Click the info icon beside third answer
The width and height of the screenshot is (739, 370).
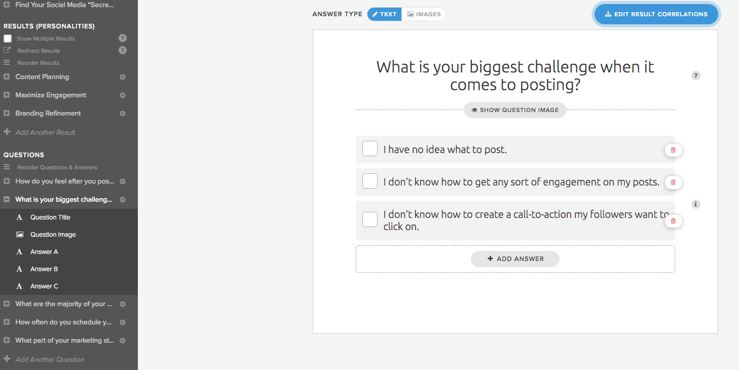[x=696, y=204]
